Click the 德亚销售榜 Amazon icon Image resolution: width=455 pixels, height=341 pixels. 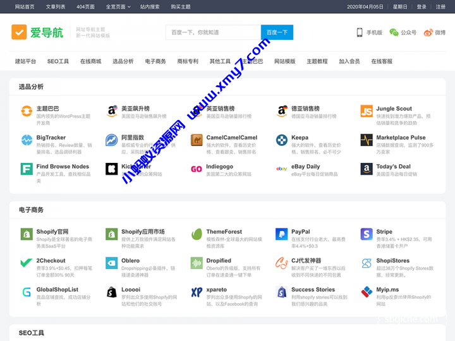(282, 111)
